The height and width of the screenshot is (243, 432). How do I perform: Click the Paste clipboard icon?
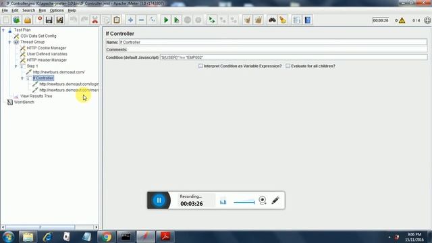pyautogui.click(x=117, y=20)
